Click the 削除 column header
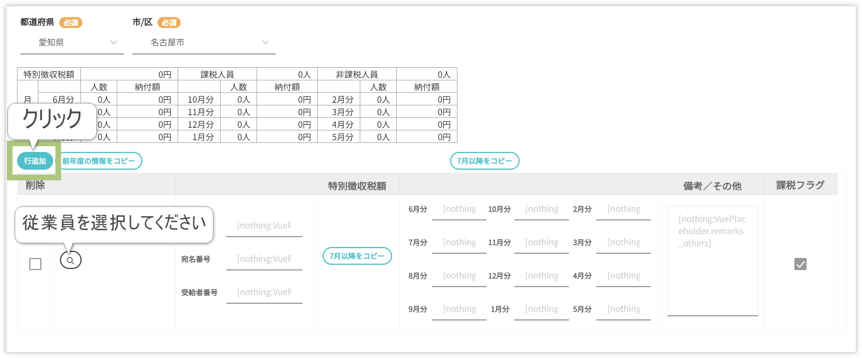The width and height of the screenshot is (862, 358). [x=35, y=185]
